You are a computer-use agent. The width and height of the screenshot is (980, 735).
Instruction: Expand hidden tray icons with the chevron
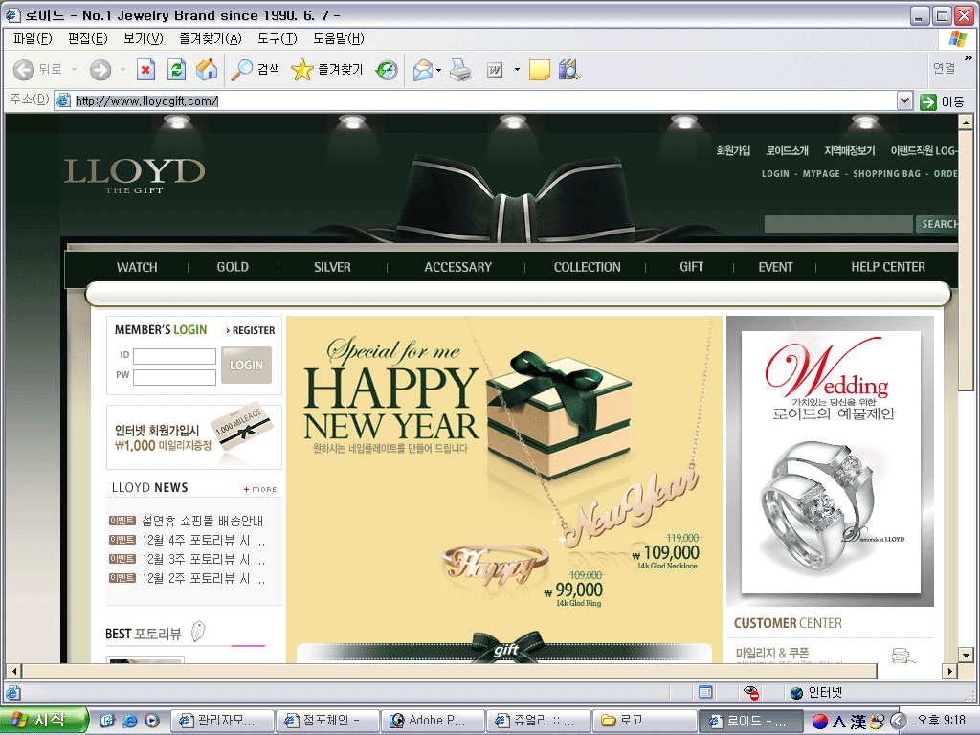coord(898,722)
